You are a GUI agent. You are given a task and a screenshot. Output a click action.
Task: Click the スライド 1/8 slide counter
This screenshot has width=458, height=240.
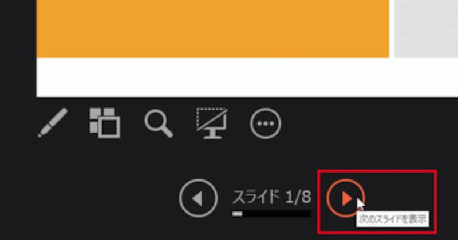click(271, 197)
